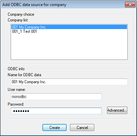Focus the Password input field
The image size is (137, 136).
coord(56,111)
